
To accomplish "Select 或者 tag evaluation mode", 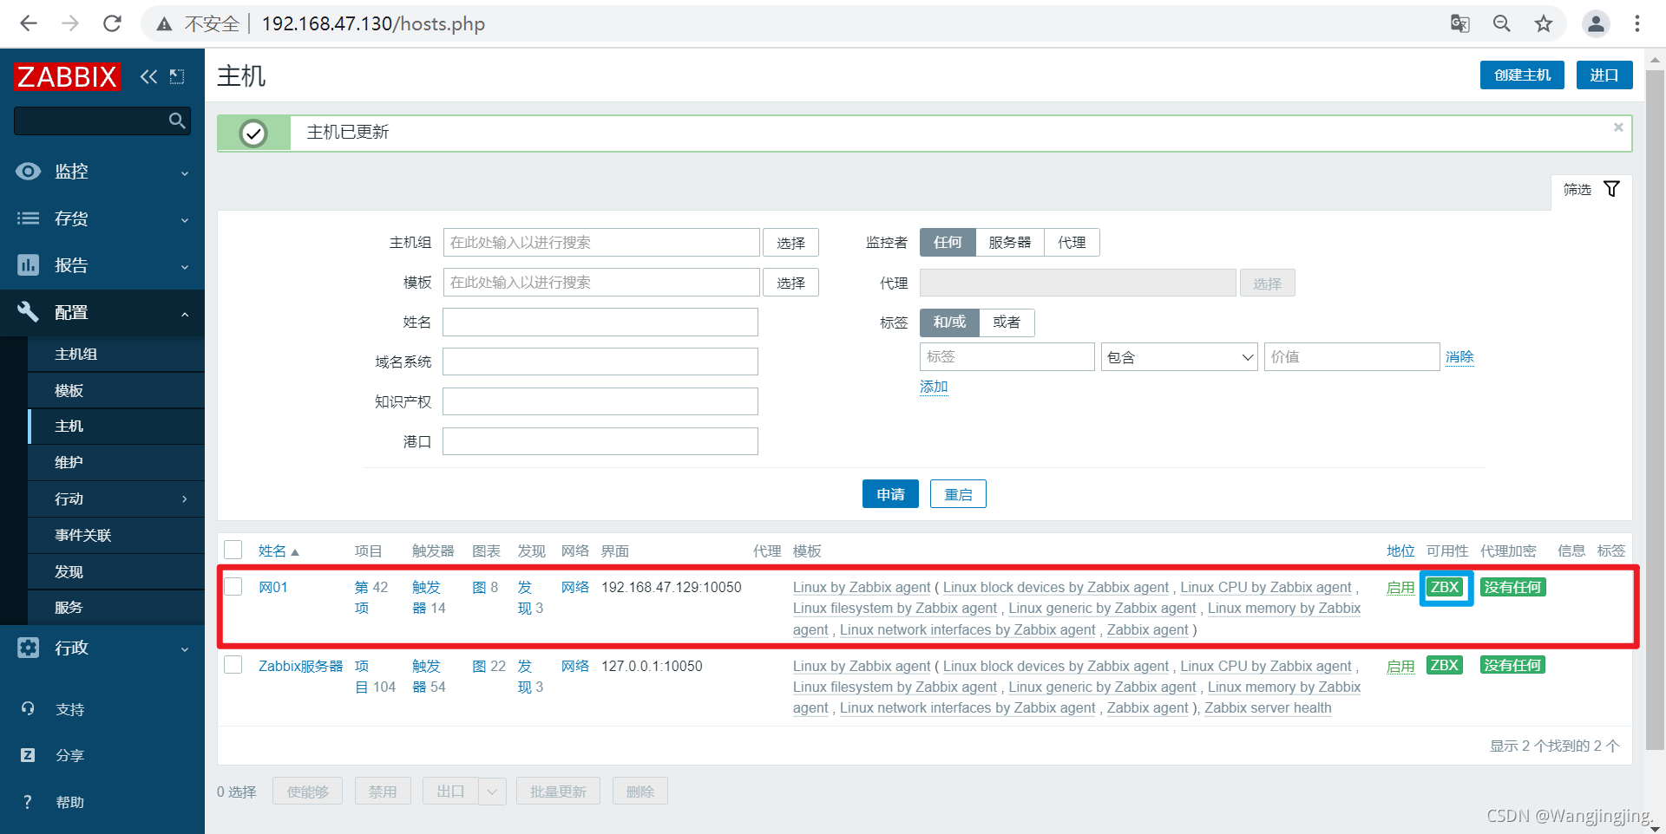I will pos(1007,322).
